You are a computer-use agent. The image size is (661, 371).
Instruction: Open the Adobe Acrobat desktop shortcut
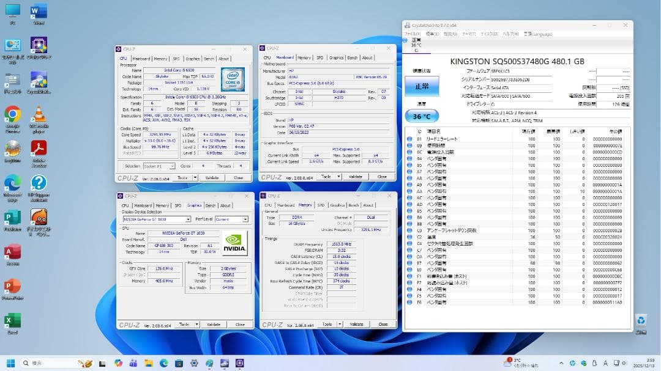(39, 154)
